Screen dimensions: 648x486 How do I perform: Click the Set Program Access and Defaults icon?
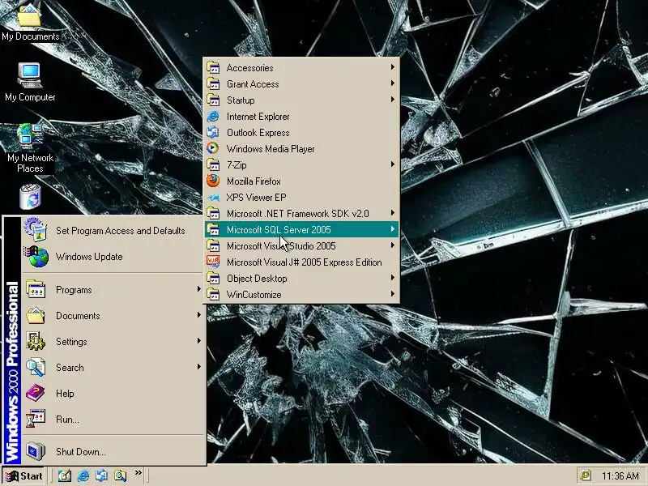point(36,230)
